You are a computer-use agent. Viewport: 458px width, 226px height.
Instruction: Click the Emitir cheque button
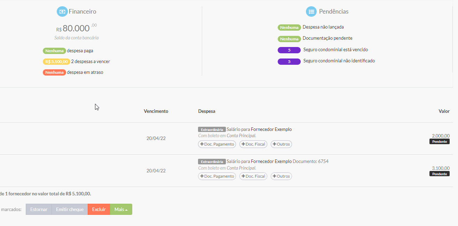point(70,209)
